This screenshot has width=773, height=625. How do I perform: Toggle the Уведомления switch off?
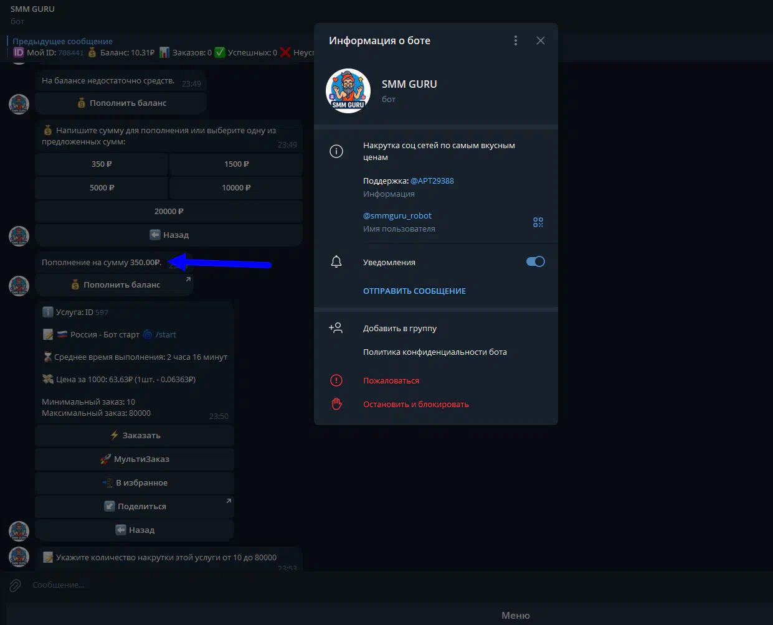point(536,261)
